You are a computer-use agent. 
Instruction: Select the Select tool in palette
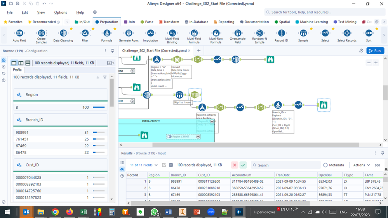click(x=325, y=36)
